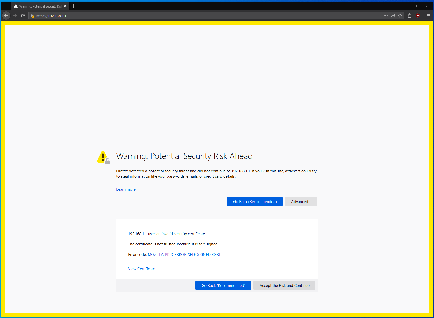
Task: Click Go Back (Recommended) in advanced panel
Action: click(223, 285)
